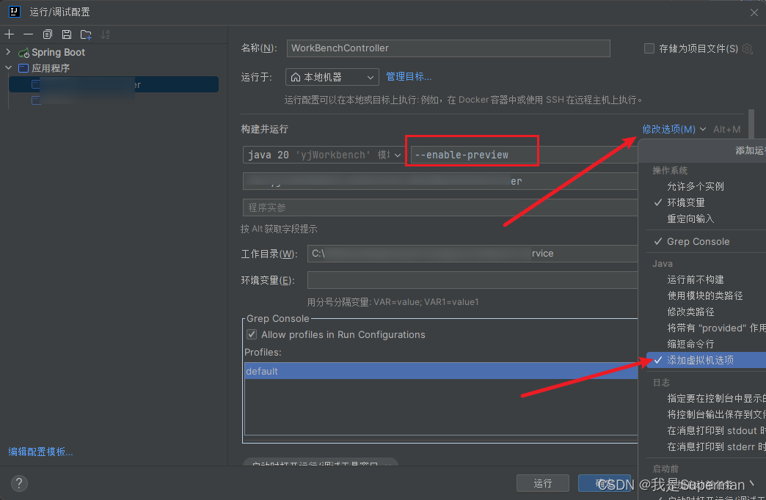Screen dimensions: 766x500
Task: Create a new configurations folder
Action: tap(85, 34)
